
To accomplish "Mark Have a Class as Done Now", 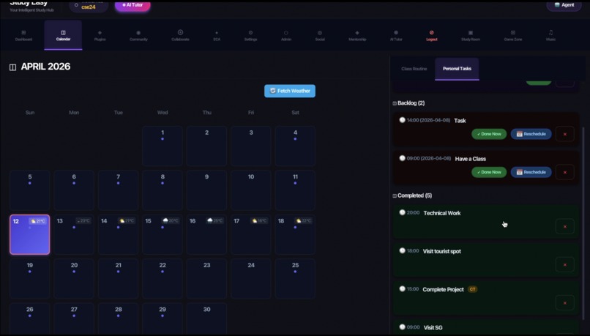I will (x=489, y=172).
